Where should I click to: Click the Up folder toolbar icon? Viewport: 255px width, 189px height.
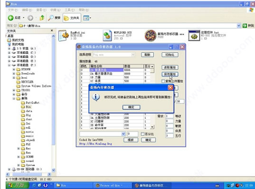coord(42,18)
